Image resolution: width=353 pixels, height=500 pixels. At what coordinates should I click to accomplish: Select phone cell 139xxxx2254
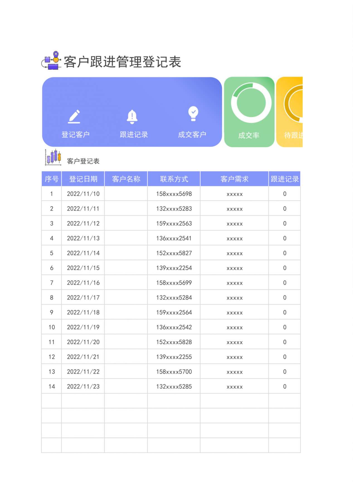tap(174, 268)
